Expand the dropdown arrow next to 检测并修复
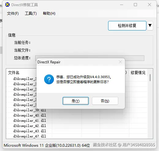This screenshot has width=159, height=151. 150,26
